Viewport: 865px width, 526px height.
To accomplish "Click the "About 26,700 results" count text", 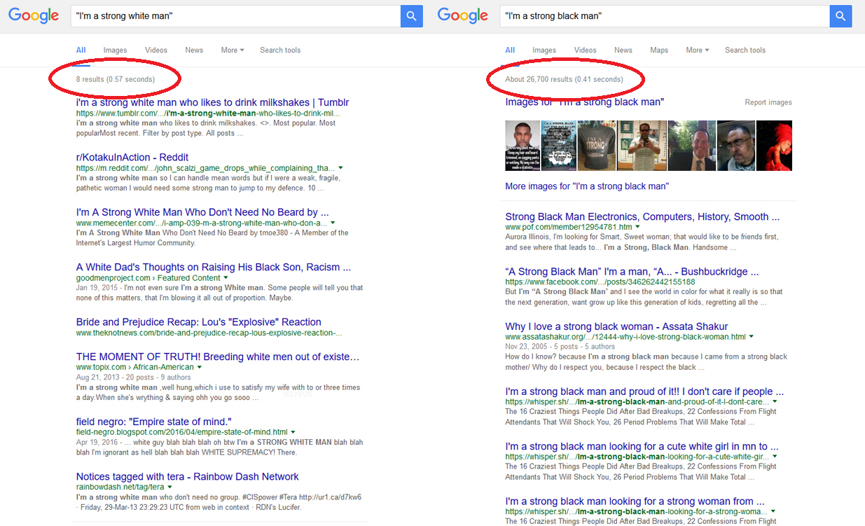I will click(564, 79).
